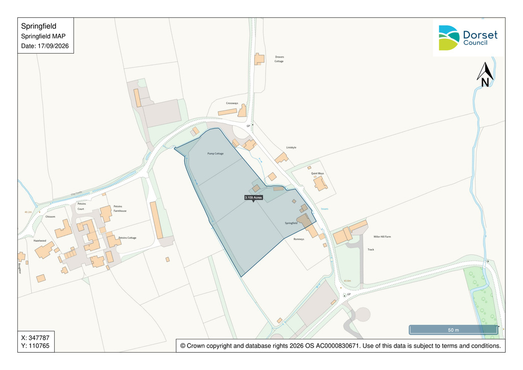Click the Pump Cottage map label
The height and width of the screenshot is (370, 523).
pos(216,153)
